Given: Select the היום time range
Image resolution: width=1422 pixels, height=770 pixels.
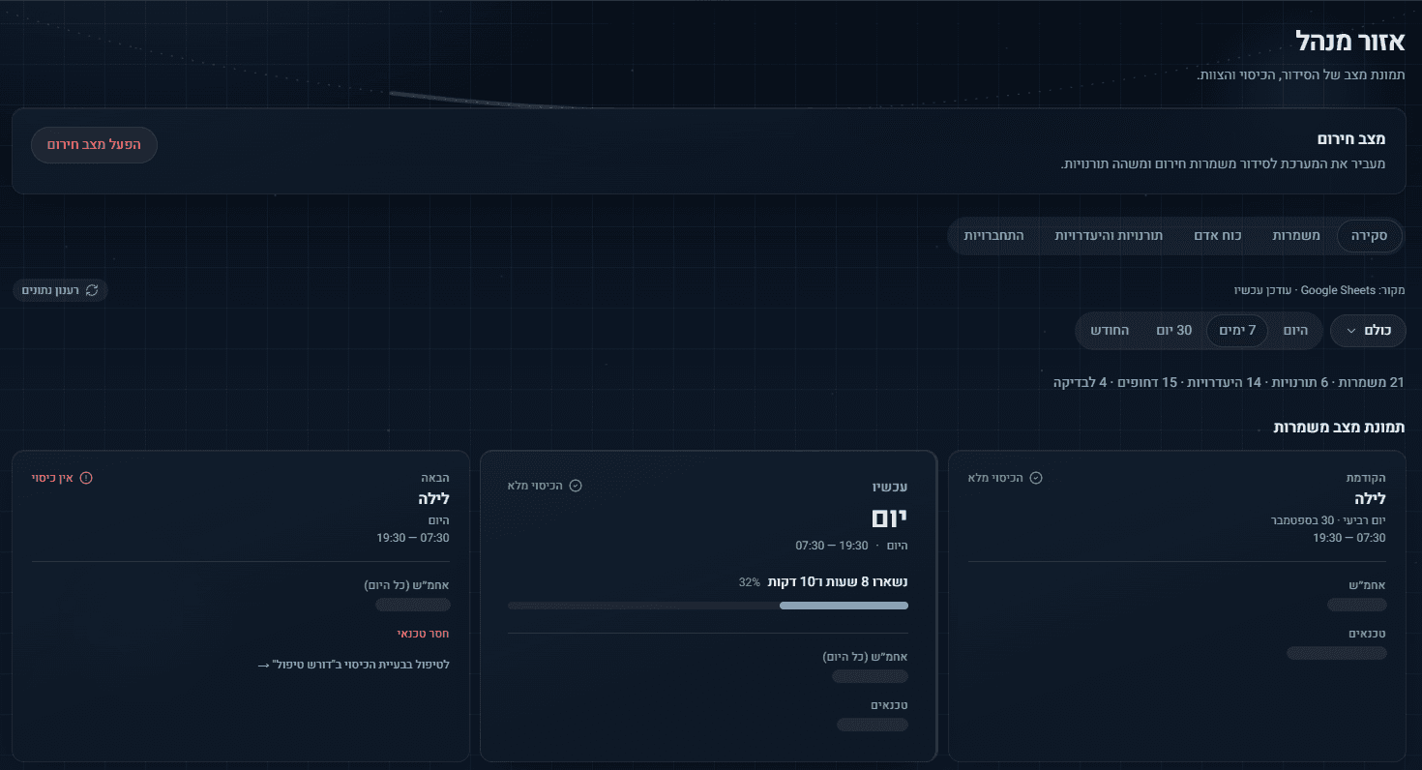Looking at the screenshot, I should coord(1295,331).
